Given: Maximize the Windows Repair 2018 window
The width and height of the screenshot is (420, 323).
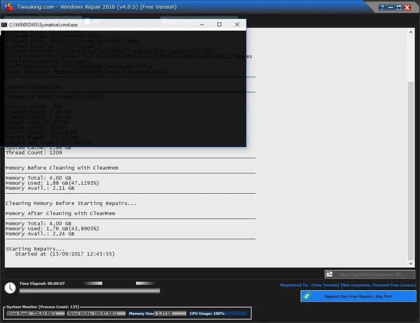Looking at the screenshot, I should [x=399, y=7].
